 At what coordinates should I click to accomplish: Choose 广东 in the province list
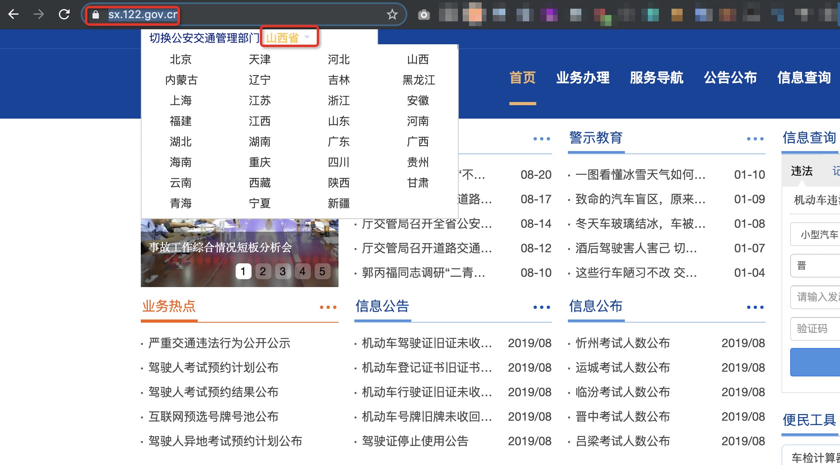coord(339,142)
